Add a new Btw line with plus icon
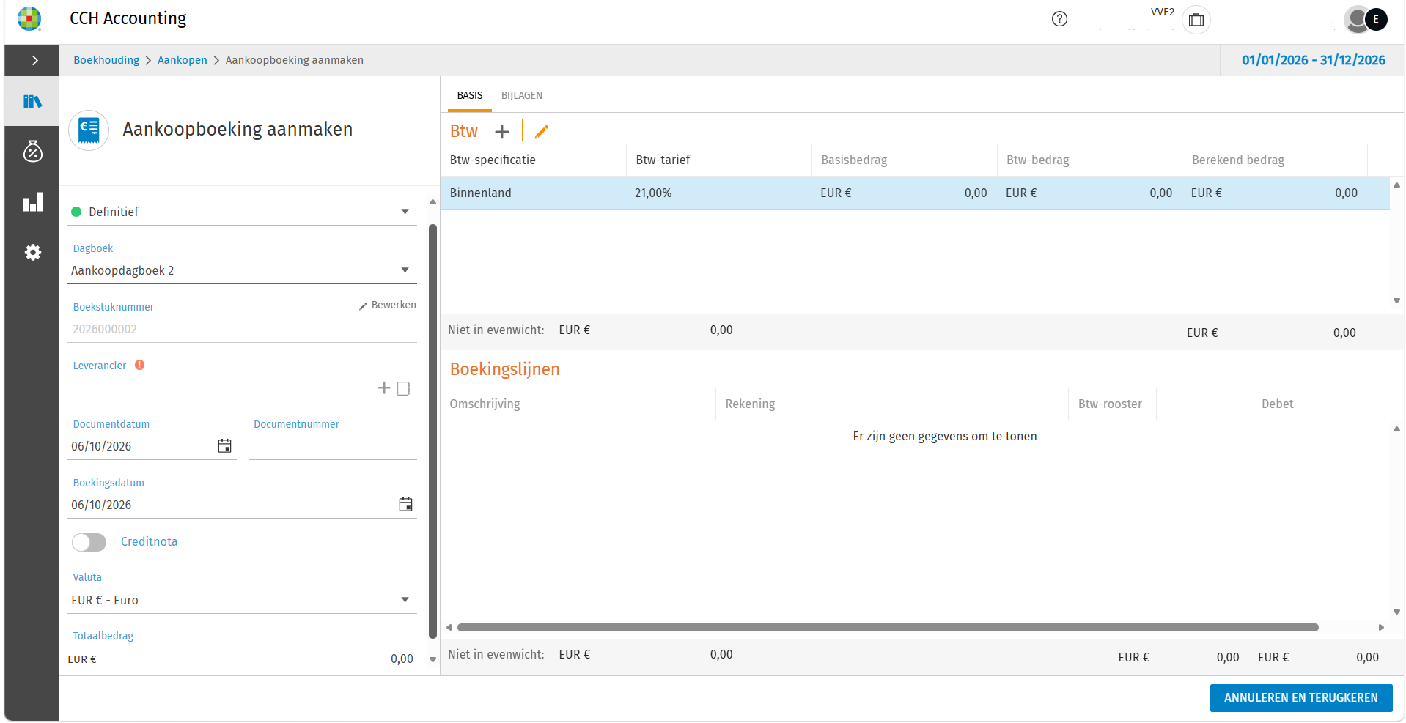Viewport: 1406px width, 723px height. click(x=502, y=132)
